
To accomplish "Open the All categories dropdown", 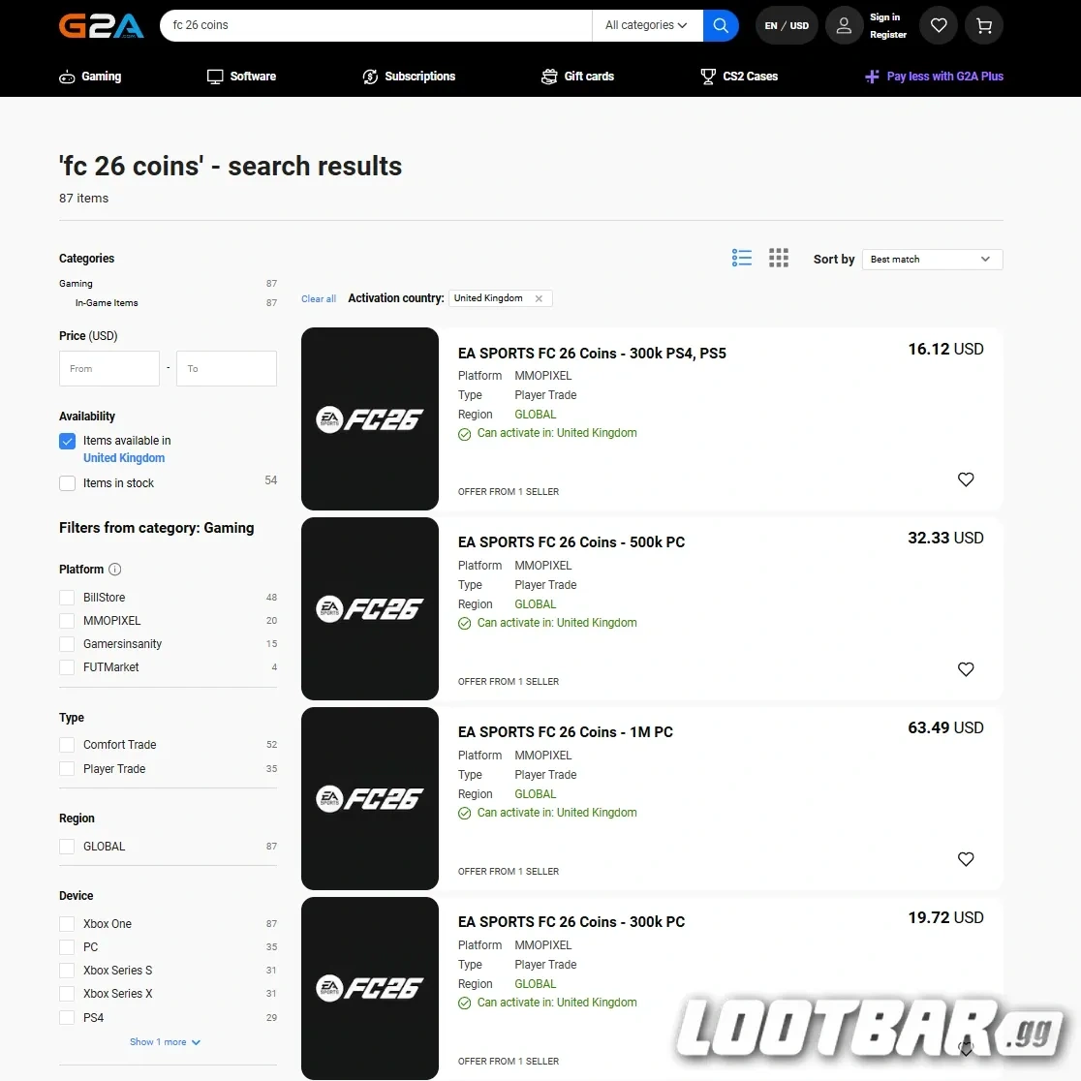I will pos(646,26).
